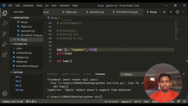Screen dimensions: 188x106
Task: Click Ln 71, Col 27 go-to-line indicator
Action: [x=111, y=102]
